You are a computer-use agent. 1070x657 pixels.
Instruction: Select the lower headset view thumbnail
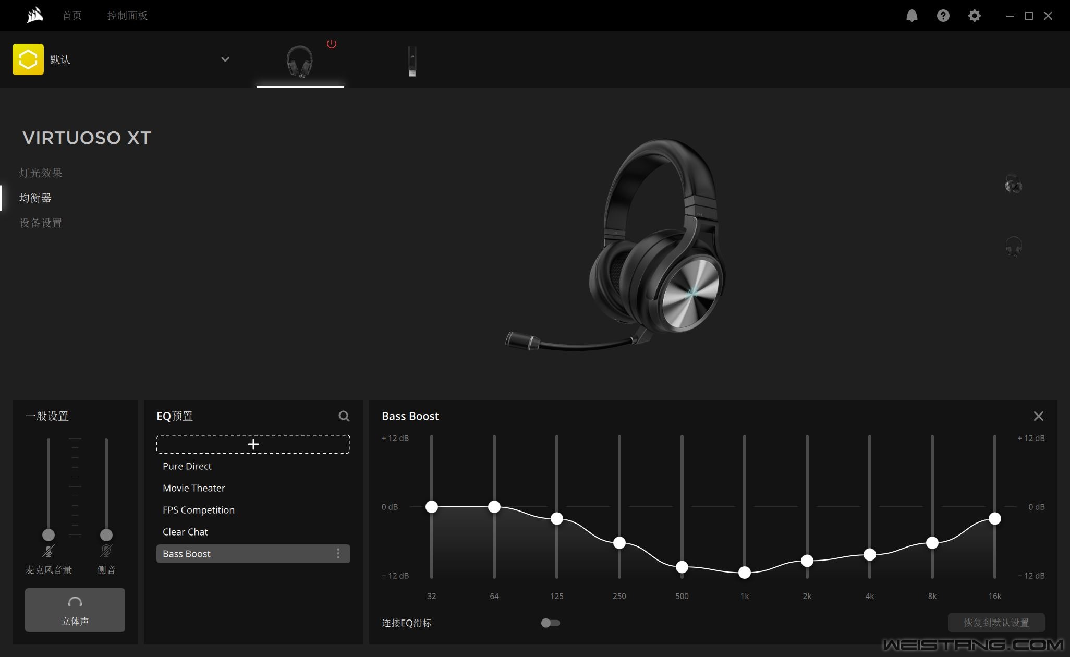pos(1013,246)
